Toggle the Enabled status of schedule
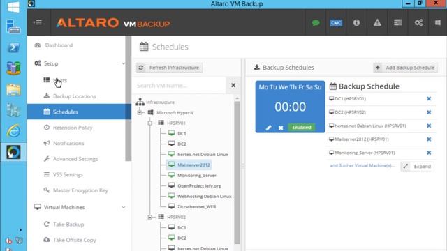The width and height of the screenshot is (447, 251). click(x=301, y=127)
